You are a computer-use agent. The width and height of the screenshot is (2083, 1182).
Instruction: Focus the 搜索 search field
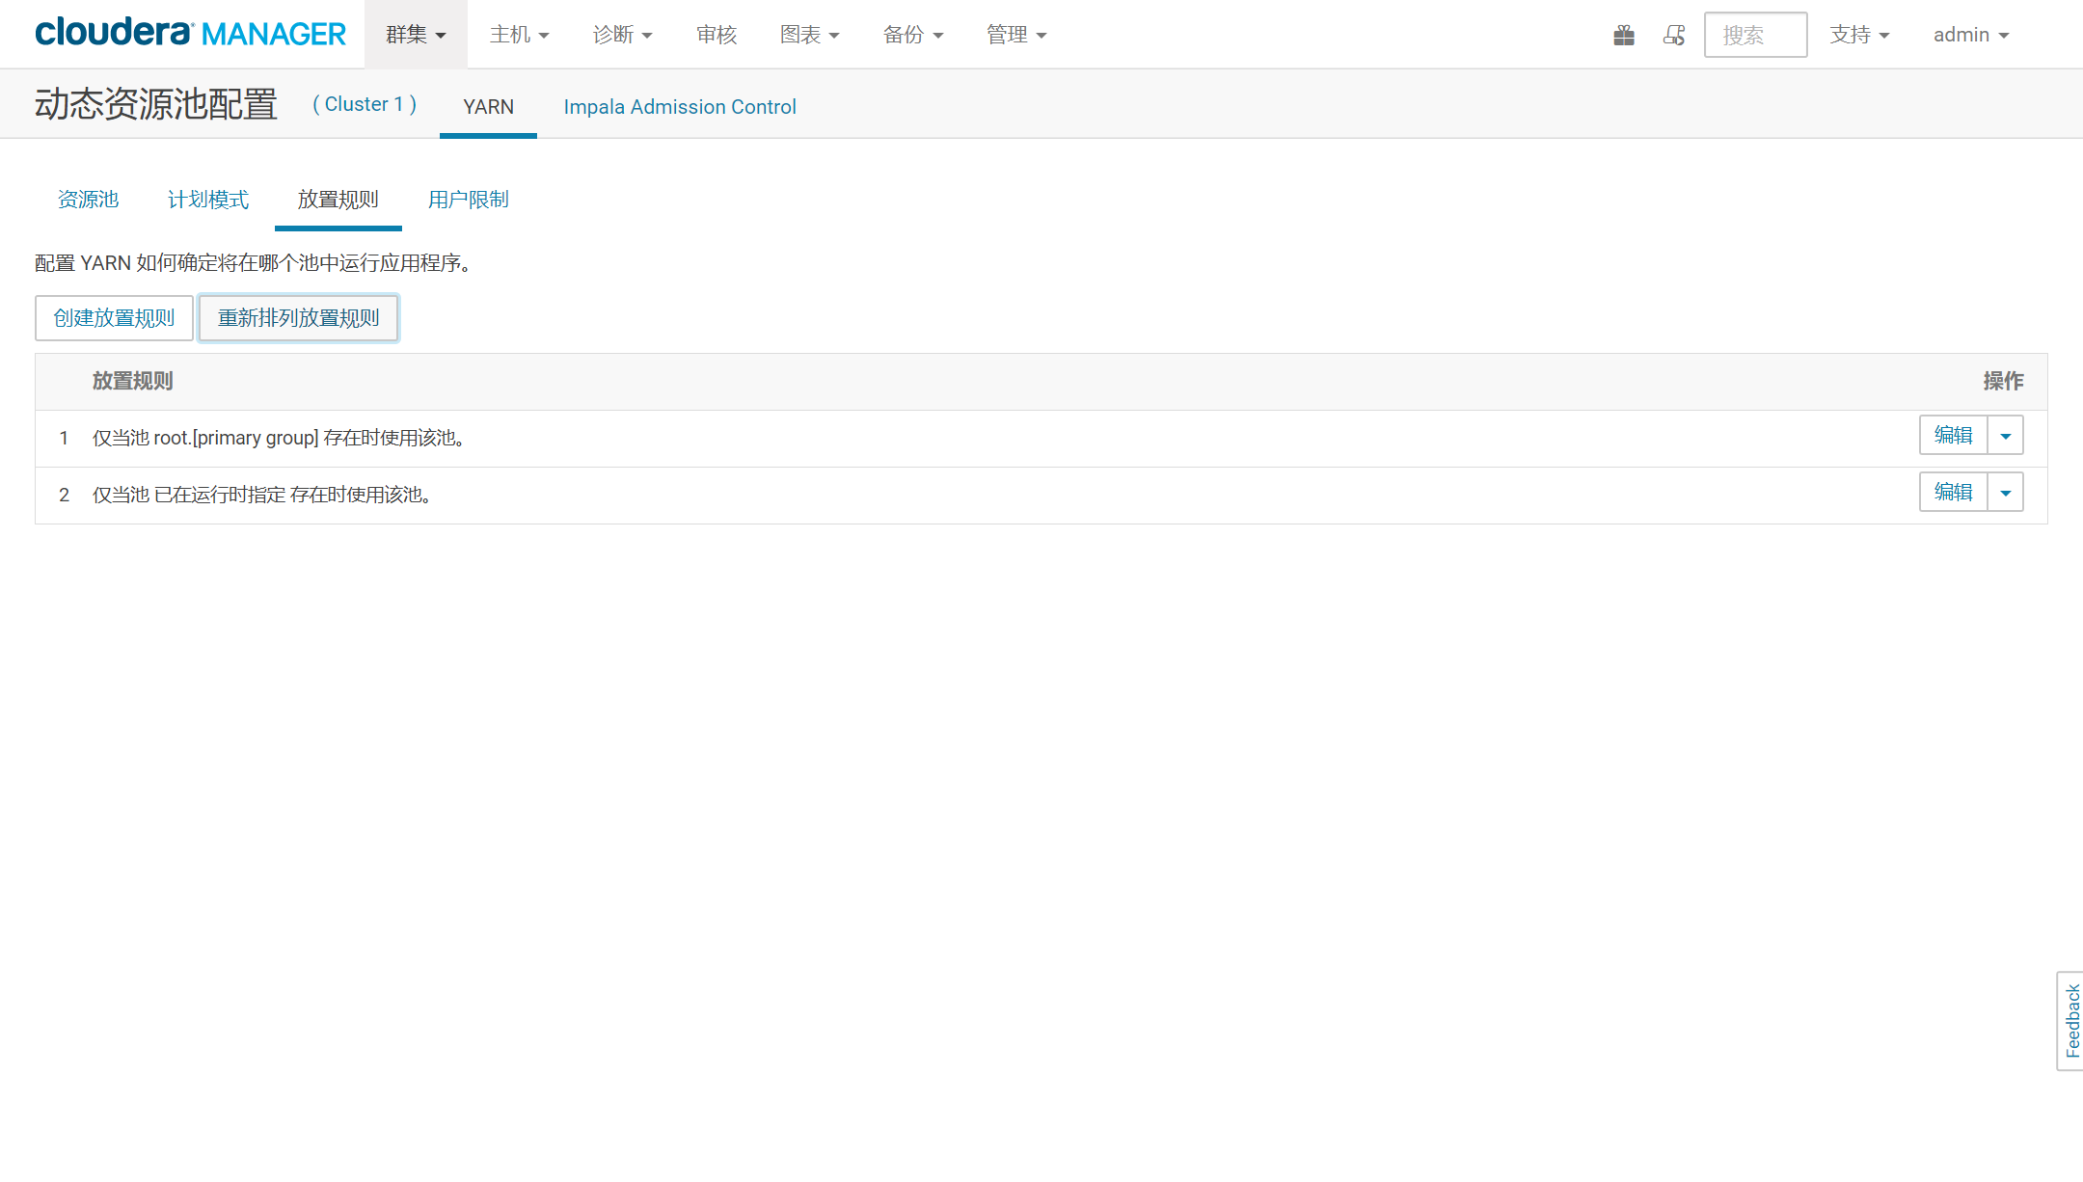tap(1754, 36)
